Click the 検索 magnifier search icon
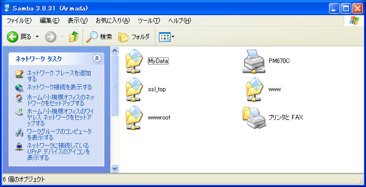This screenshot has height=187, width=366. [92, 37]
